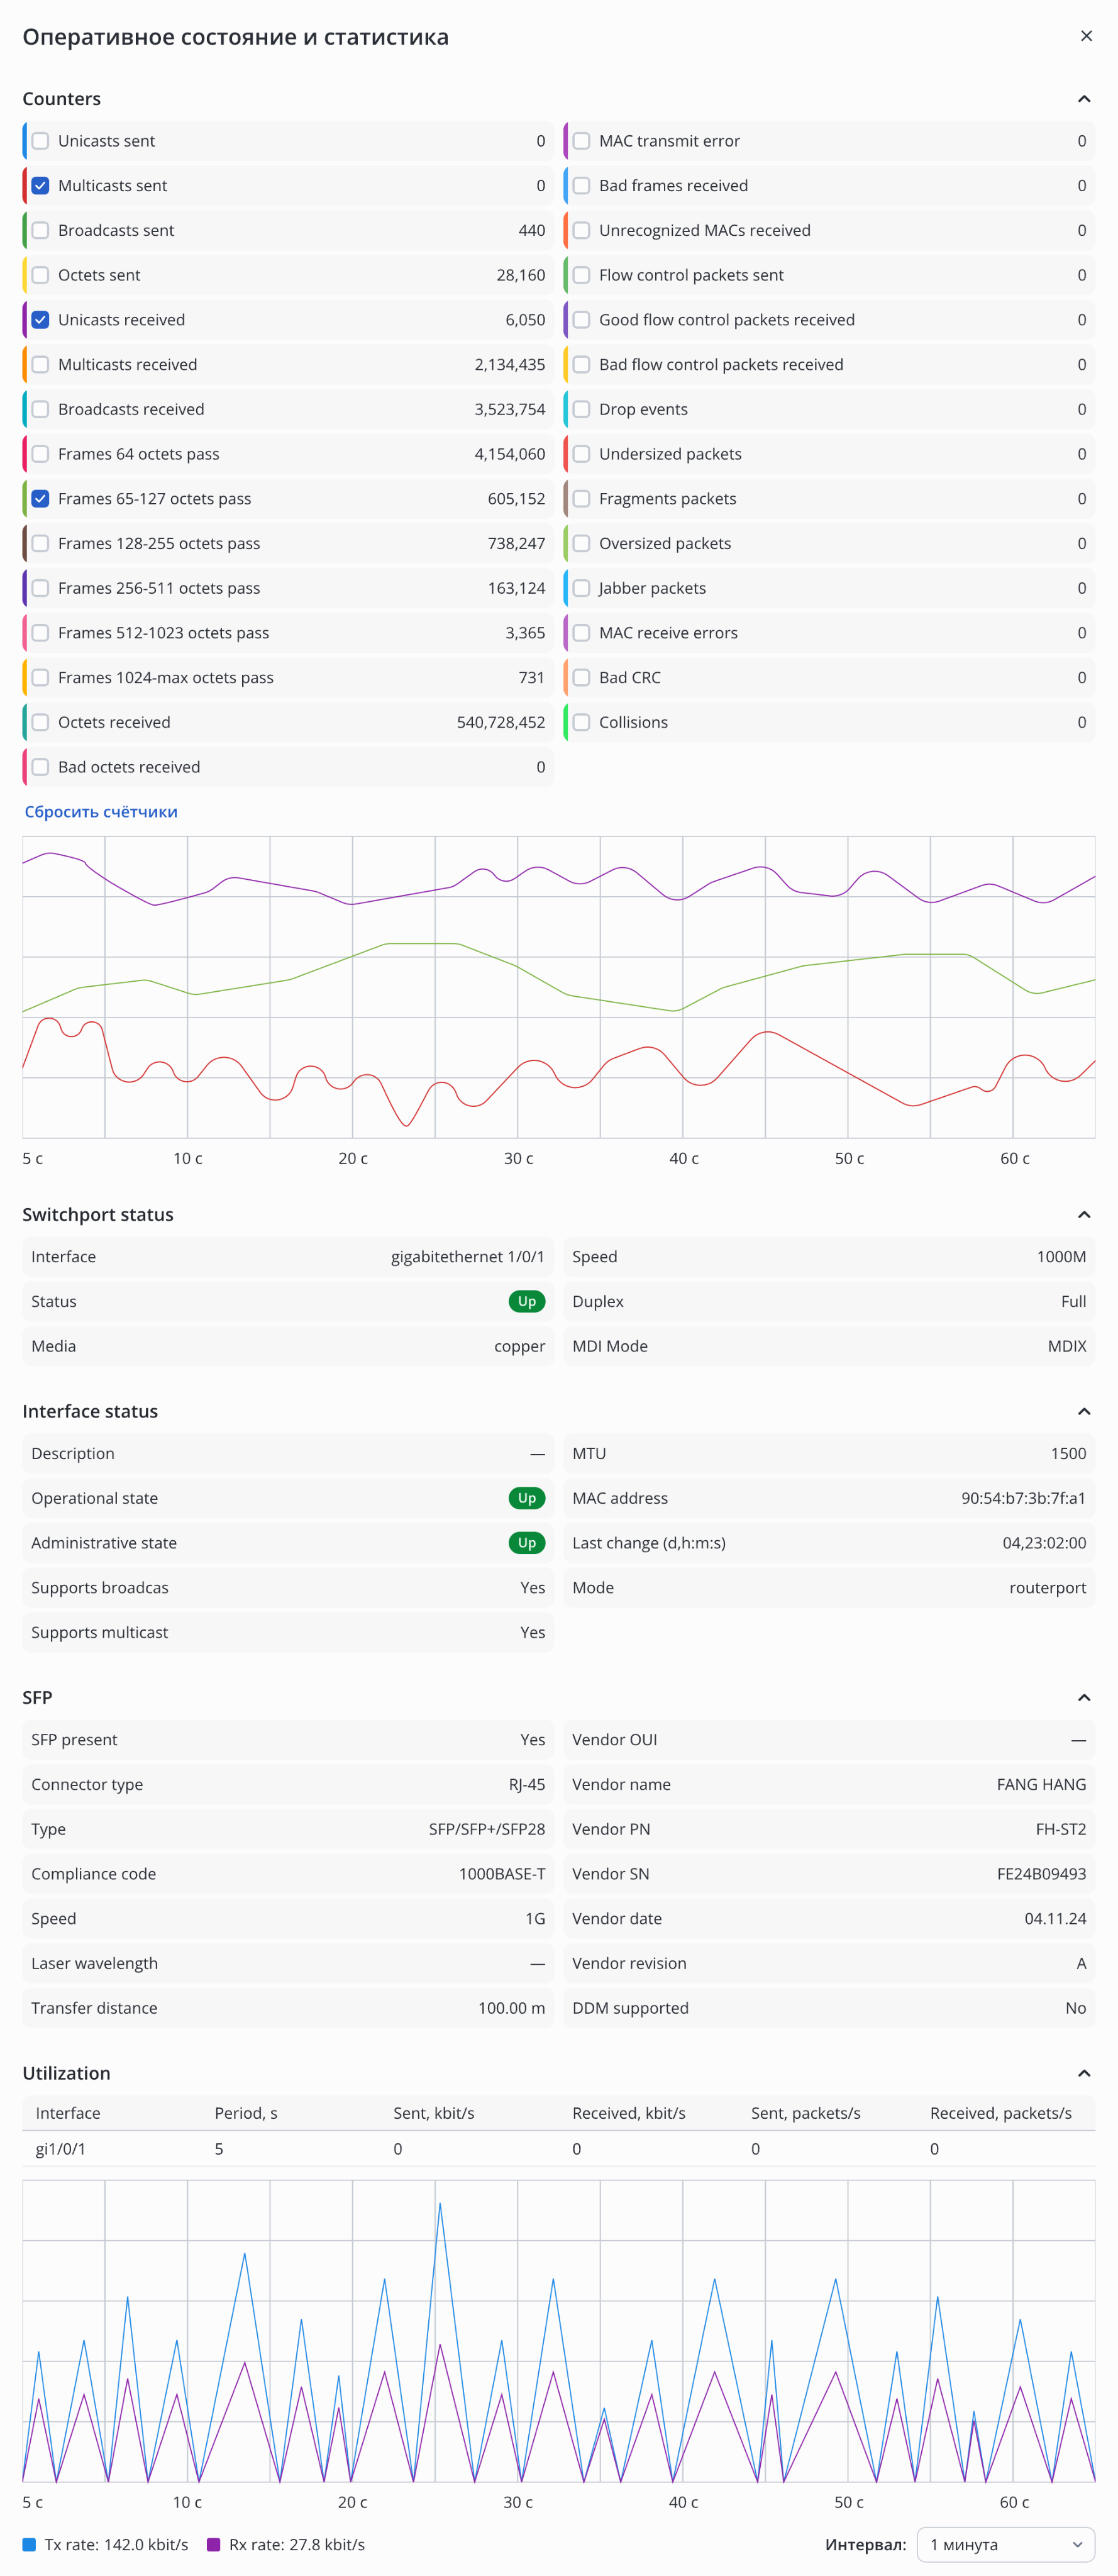Collapse the Utilization section chevron
Screen dimensions: 1118x2576
click(x=1083, y=2073)
